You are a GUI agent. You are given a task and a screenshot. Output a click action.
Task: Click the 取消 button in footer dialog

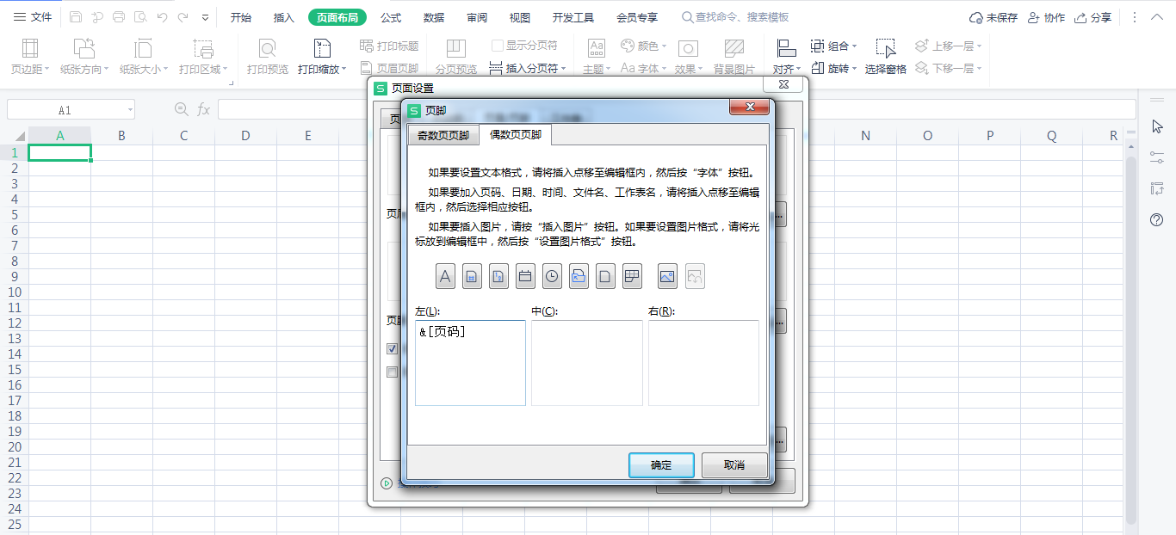pos(734,465)
